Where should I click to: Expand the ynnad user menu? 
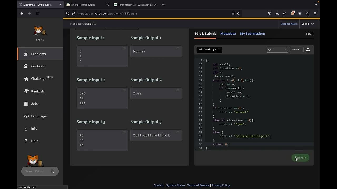308,24
